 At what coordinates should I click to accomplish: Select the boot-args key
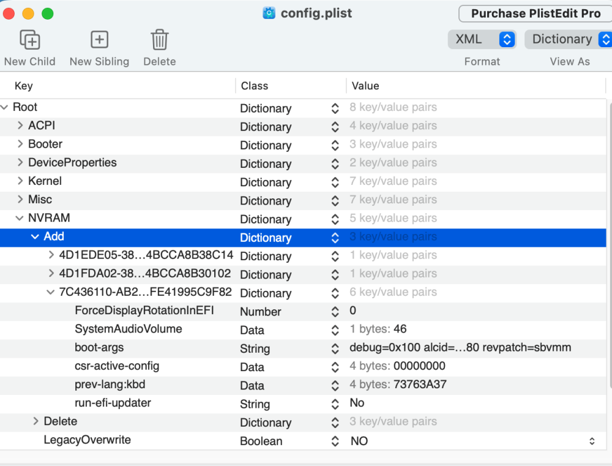(x=99, y=347)
